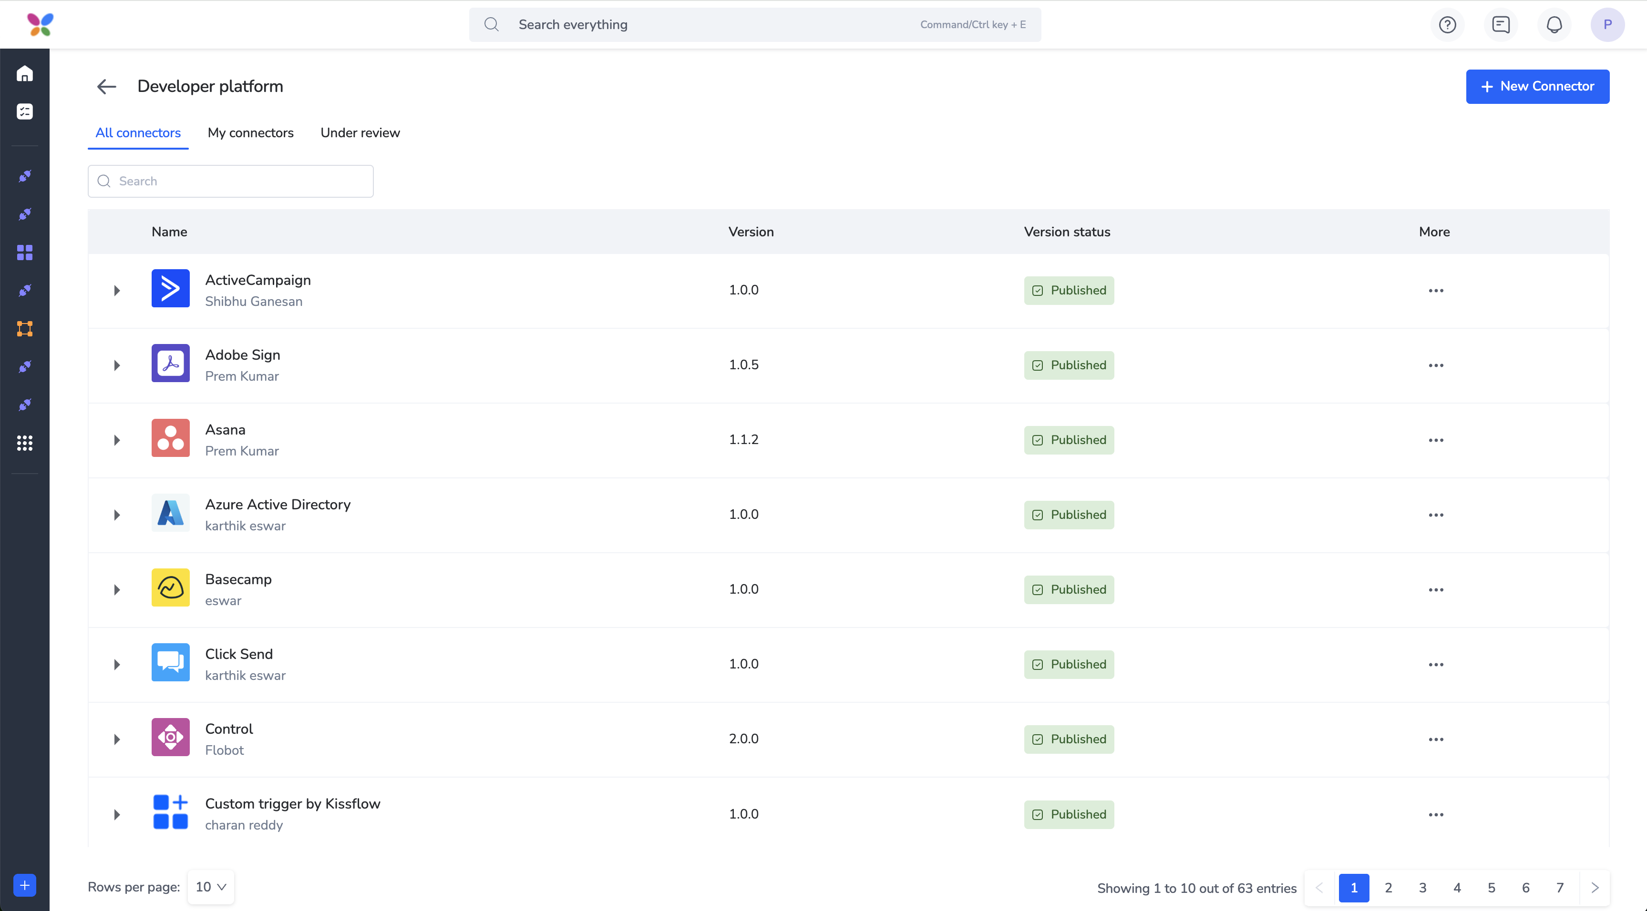Open the Kissflow butterfly logo
This screenshot has width=1647, height=911.
40,24
